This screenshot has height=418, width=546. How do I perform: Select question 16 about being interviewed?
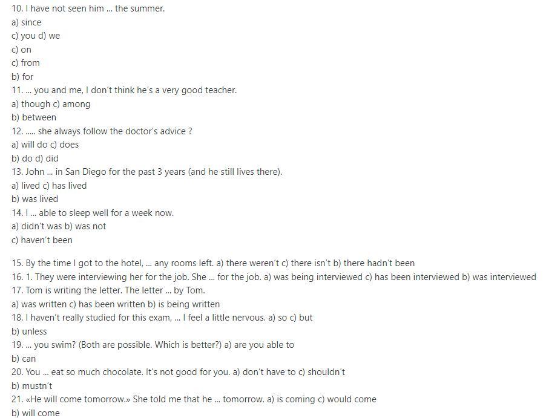tap(274, 277)
